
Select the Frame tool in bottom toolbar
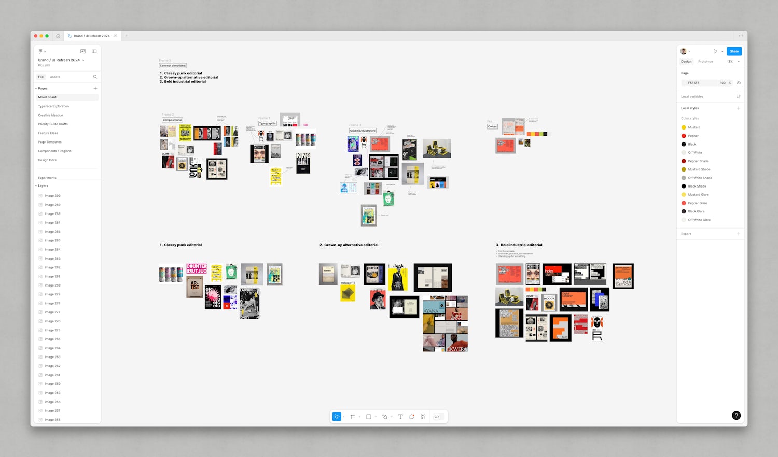[353, 417]
